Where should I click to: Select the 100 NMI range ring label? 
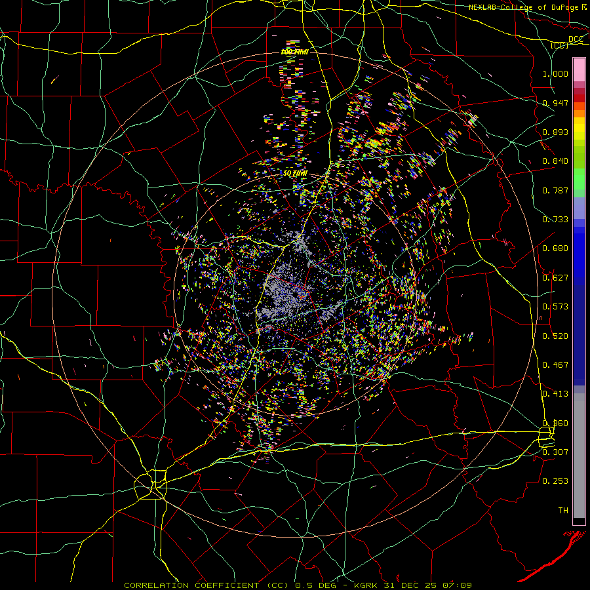(x=294, y=52)
